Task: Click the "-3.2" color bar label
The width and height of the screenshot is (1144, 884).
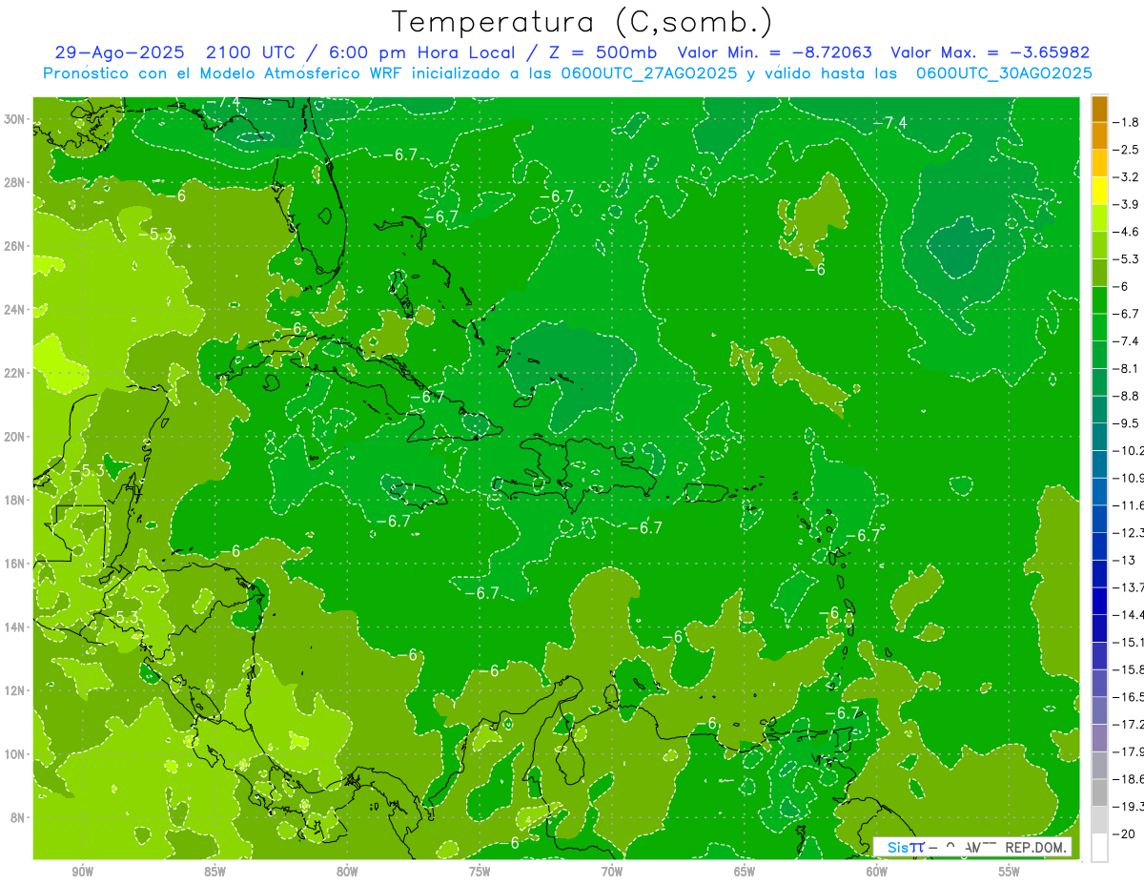Action: coord(1127,177)
